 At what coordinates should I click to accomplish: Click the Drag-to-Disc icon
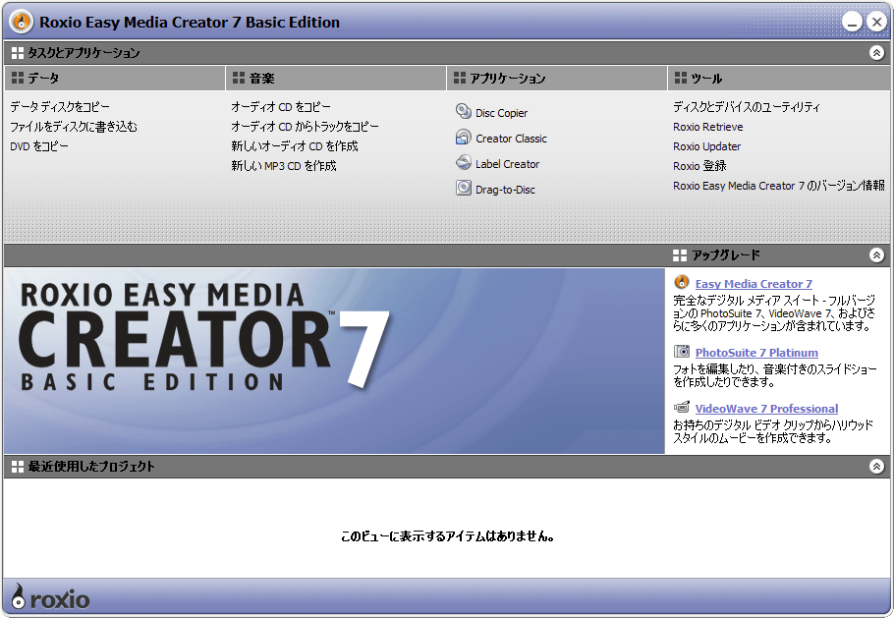coord(464,188)
